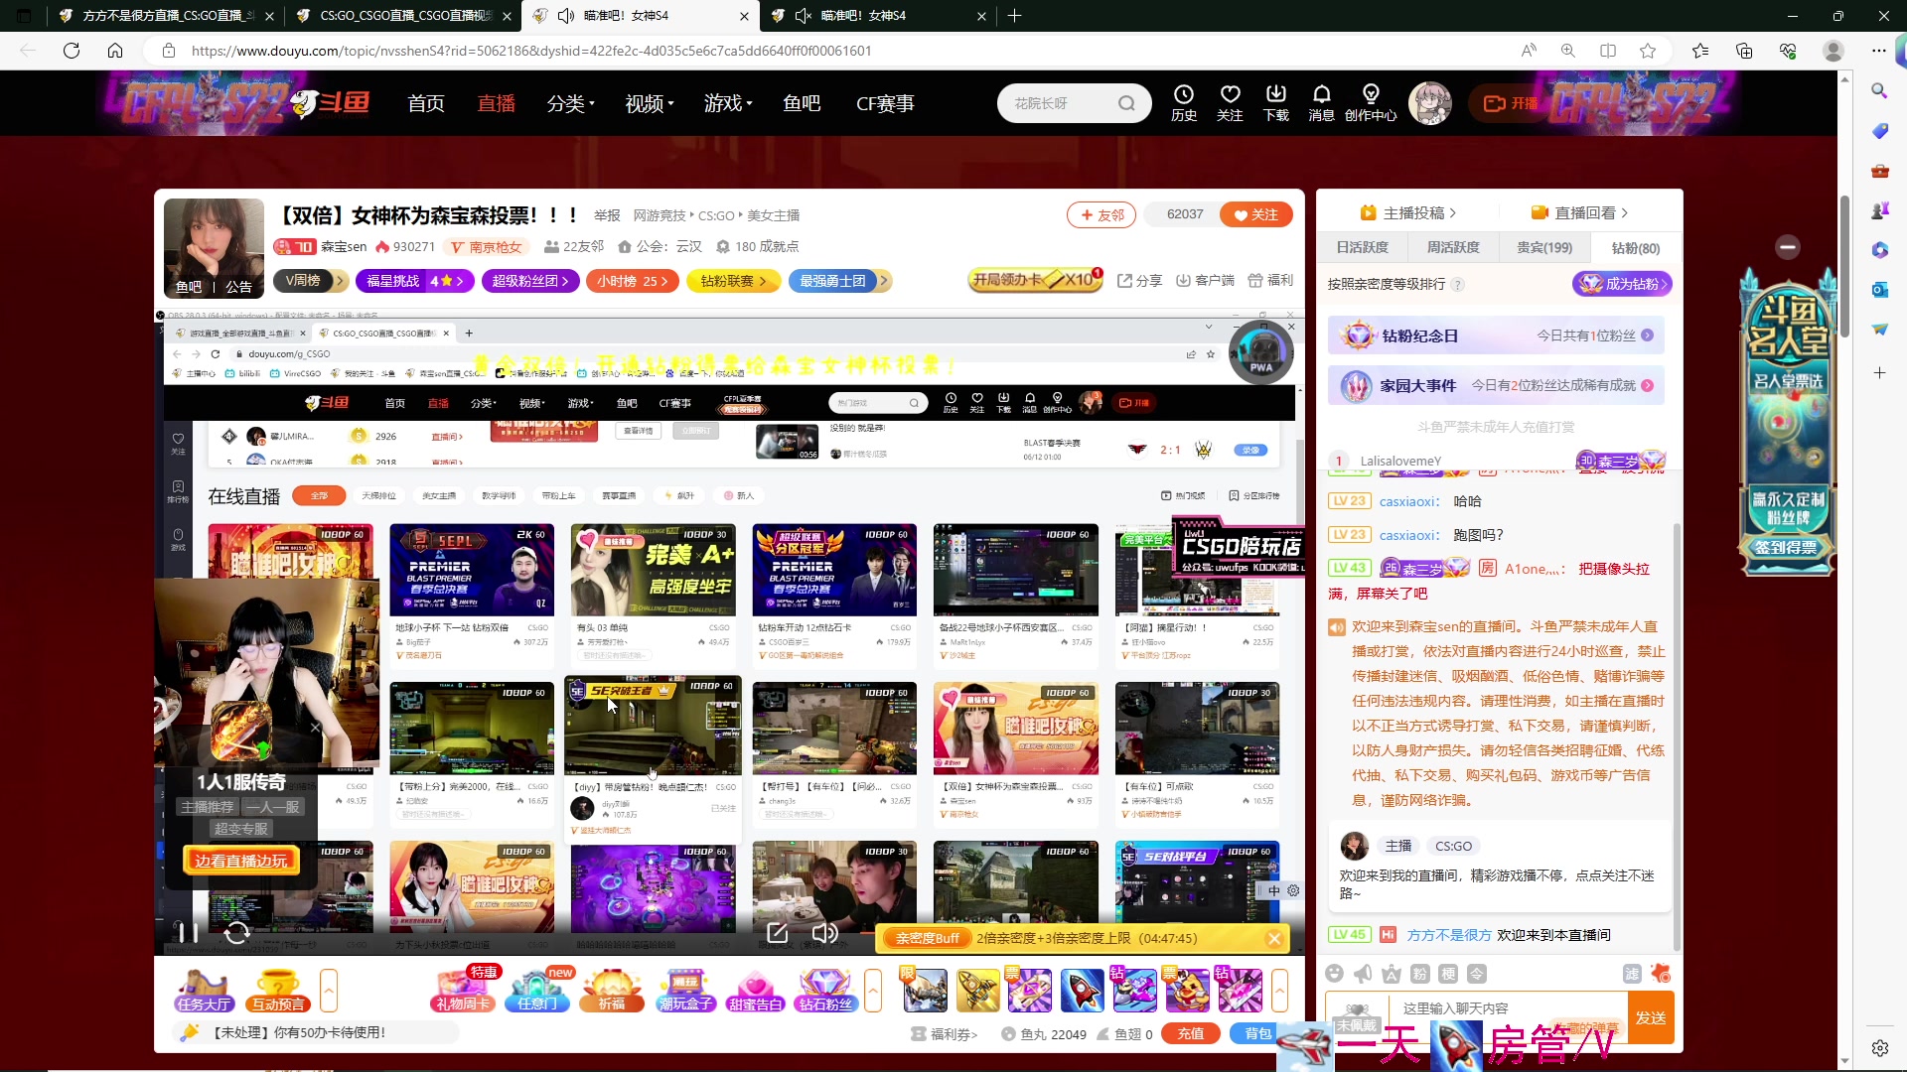Open 下载 download icon in header

coord(1276,102)
